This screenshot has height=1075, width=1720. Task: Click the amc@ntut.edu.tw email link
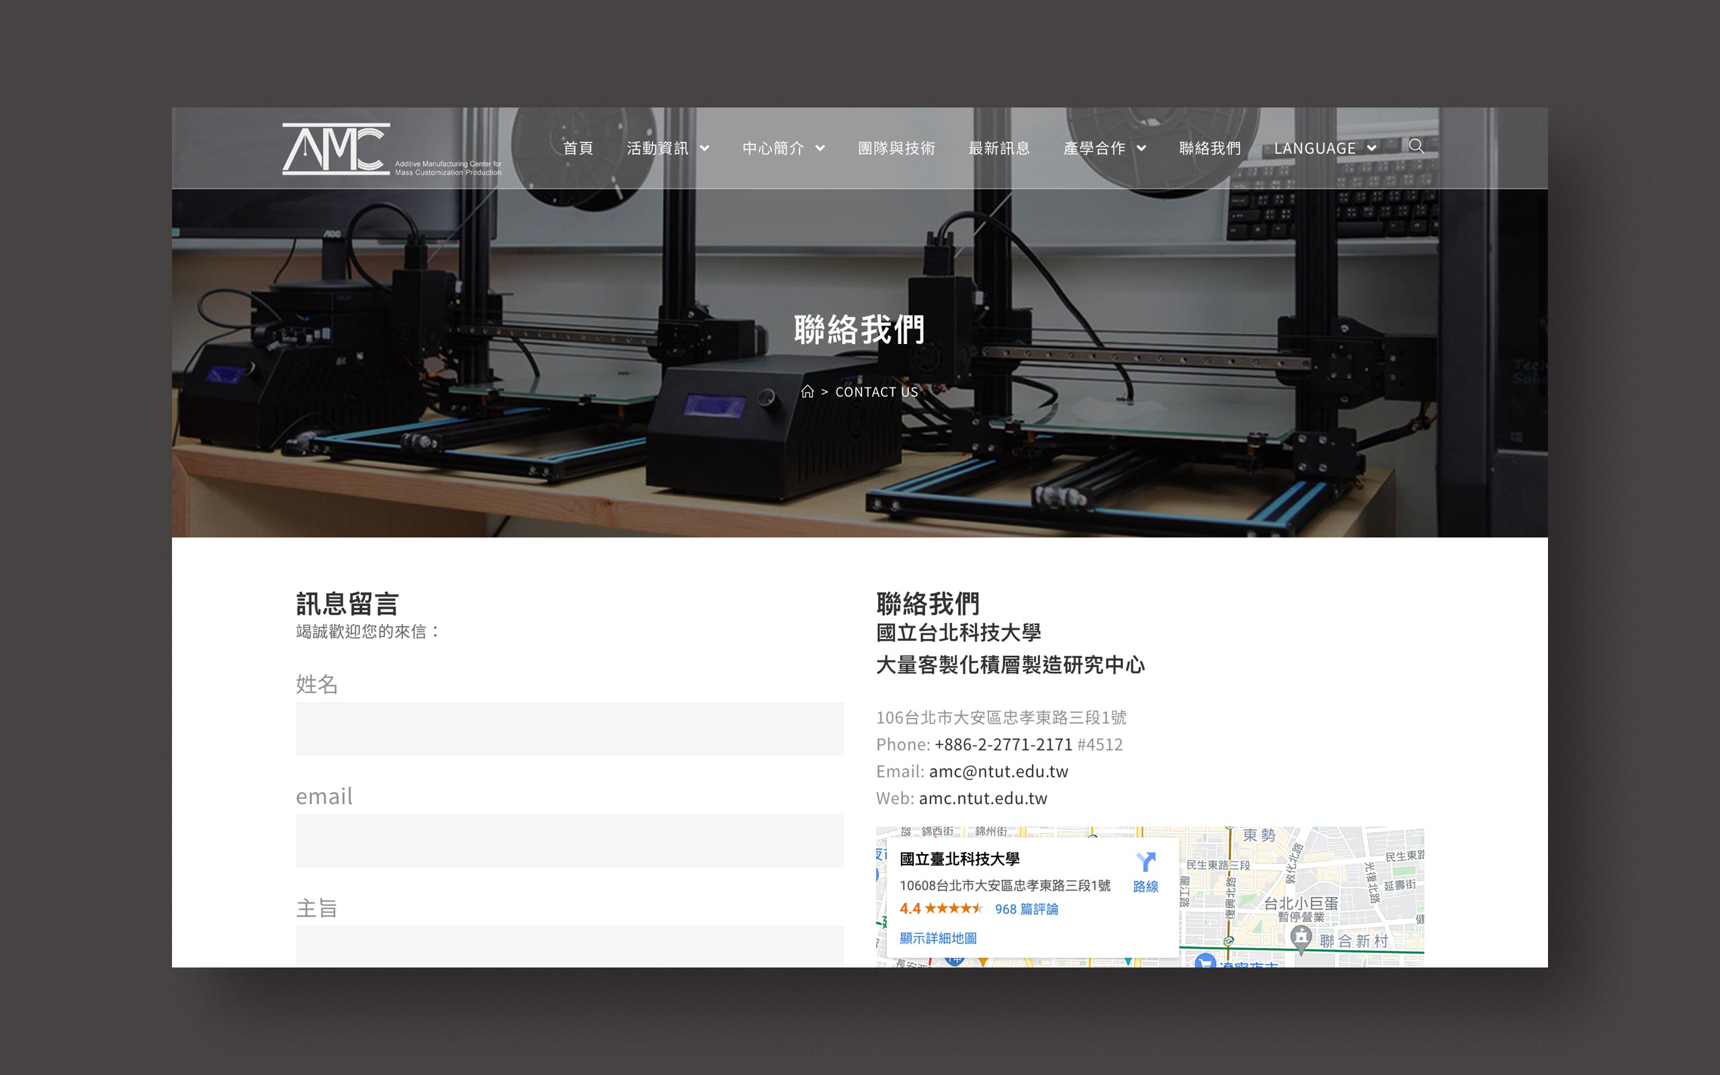tap(998, 771)
